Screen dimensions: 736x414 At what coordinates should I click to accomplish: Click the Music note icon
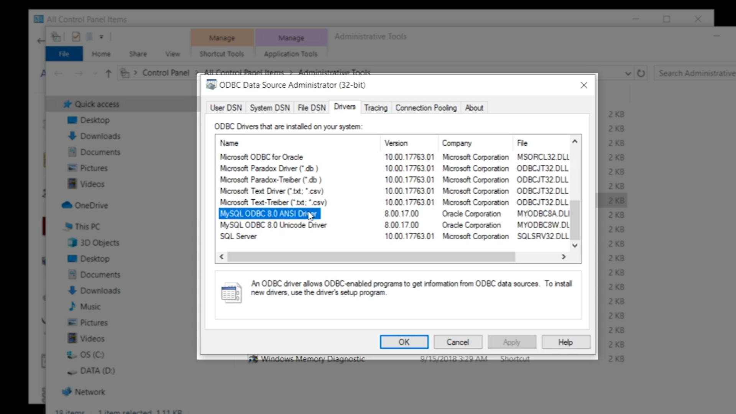[72, 307]
